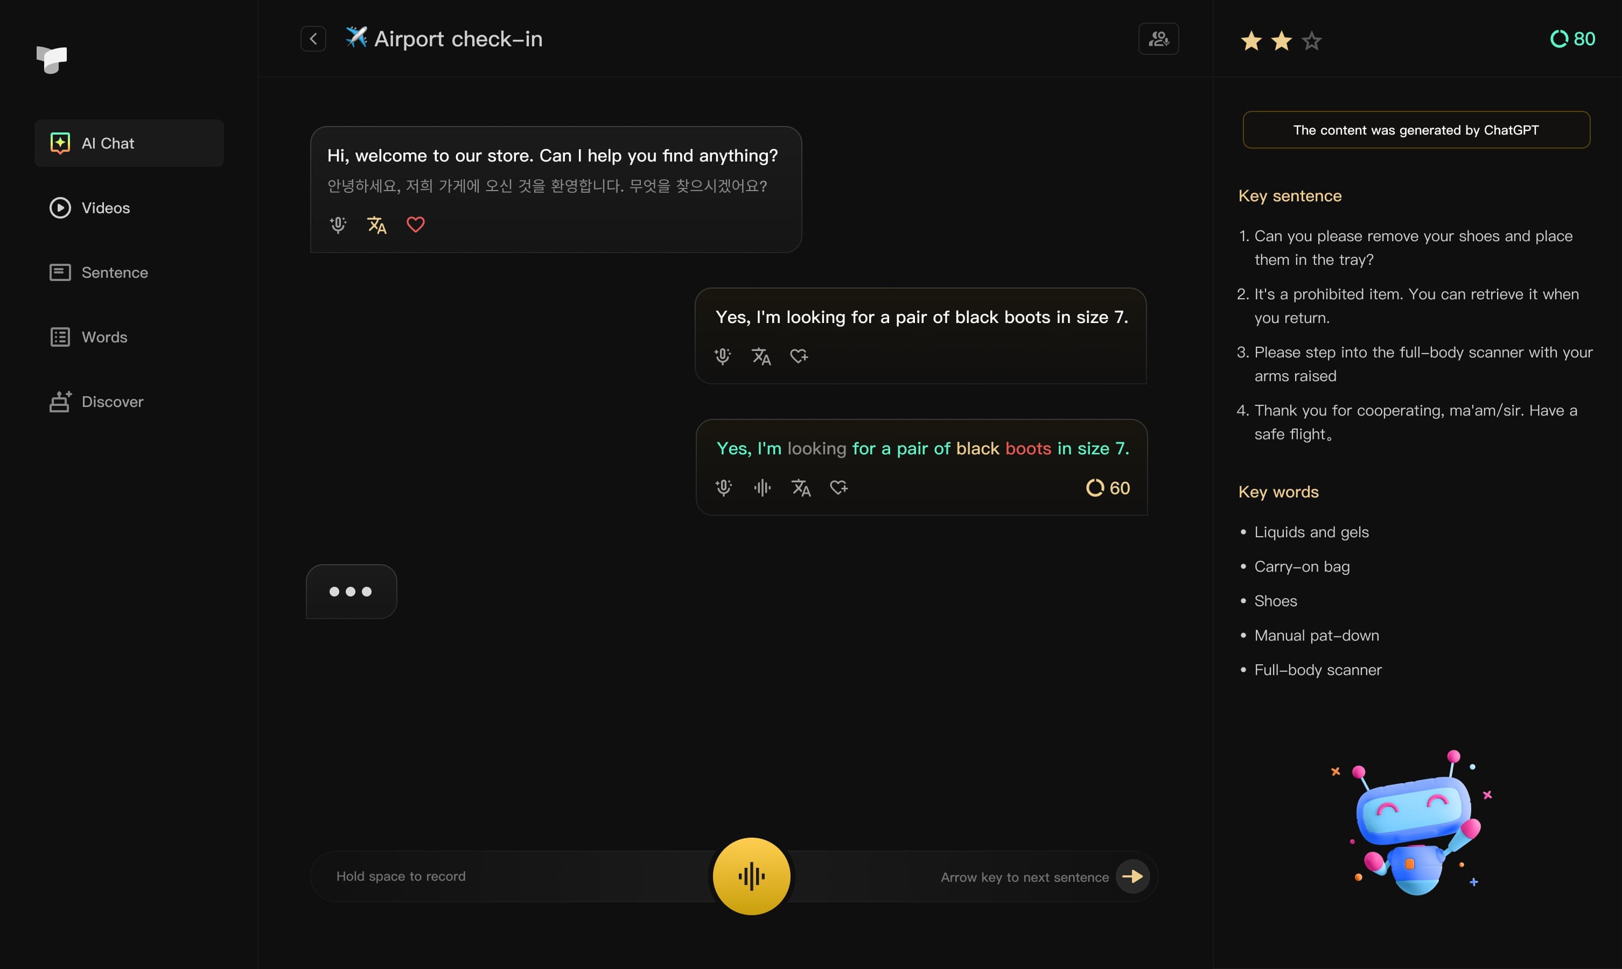The image size is (1622, 969).
Task: Expand the group participants icon
Action: [x=1158, y=38]
